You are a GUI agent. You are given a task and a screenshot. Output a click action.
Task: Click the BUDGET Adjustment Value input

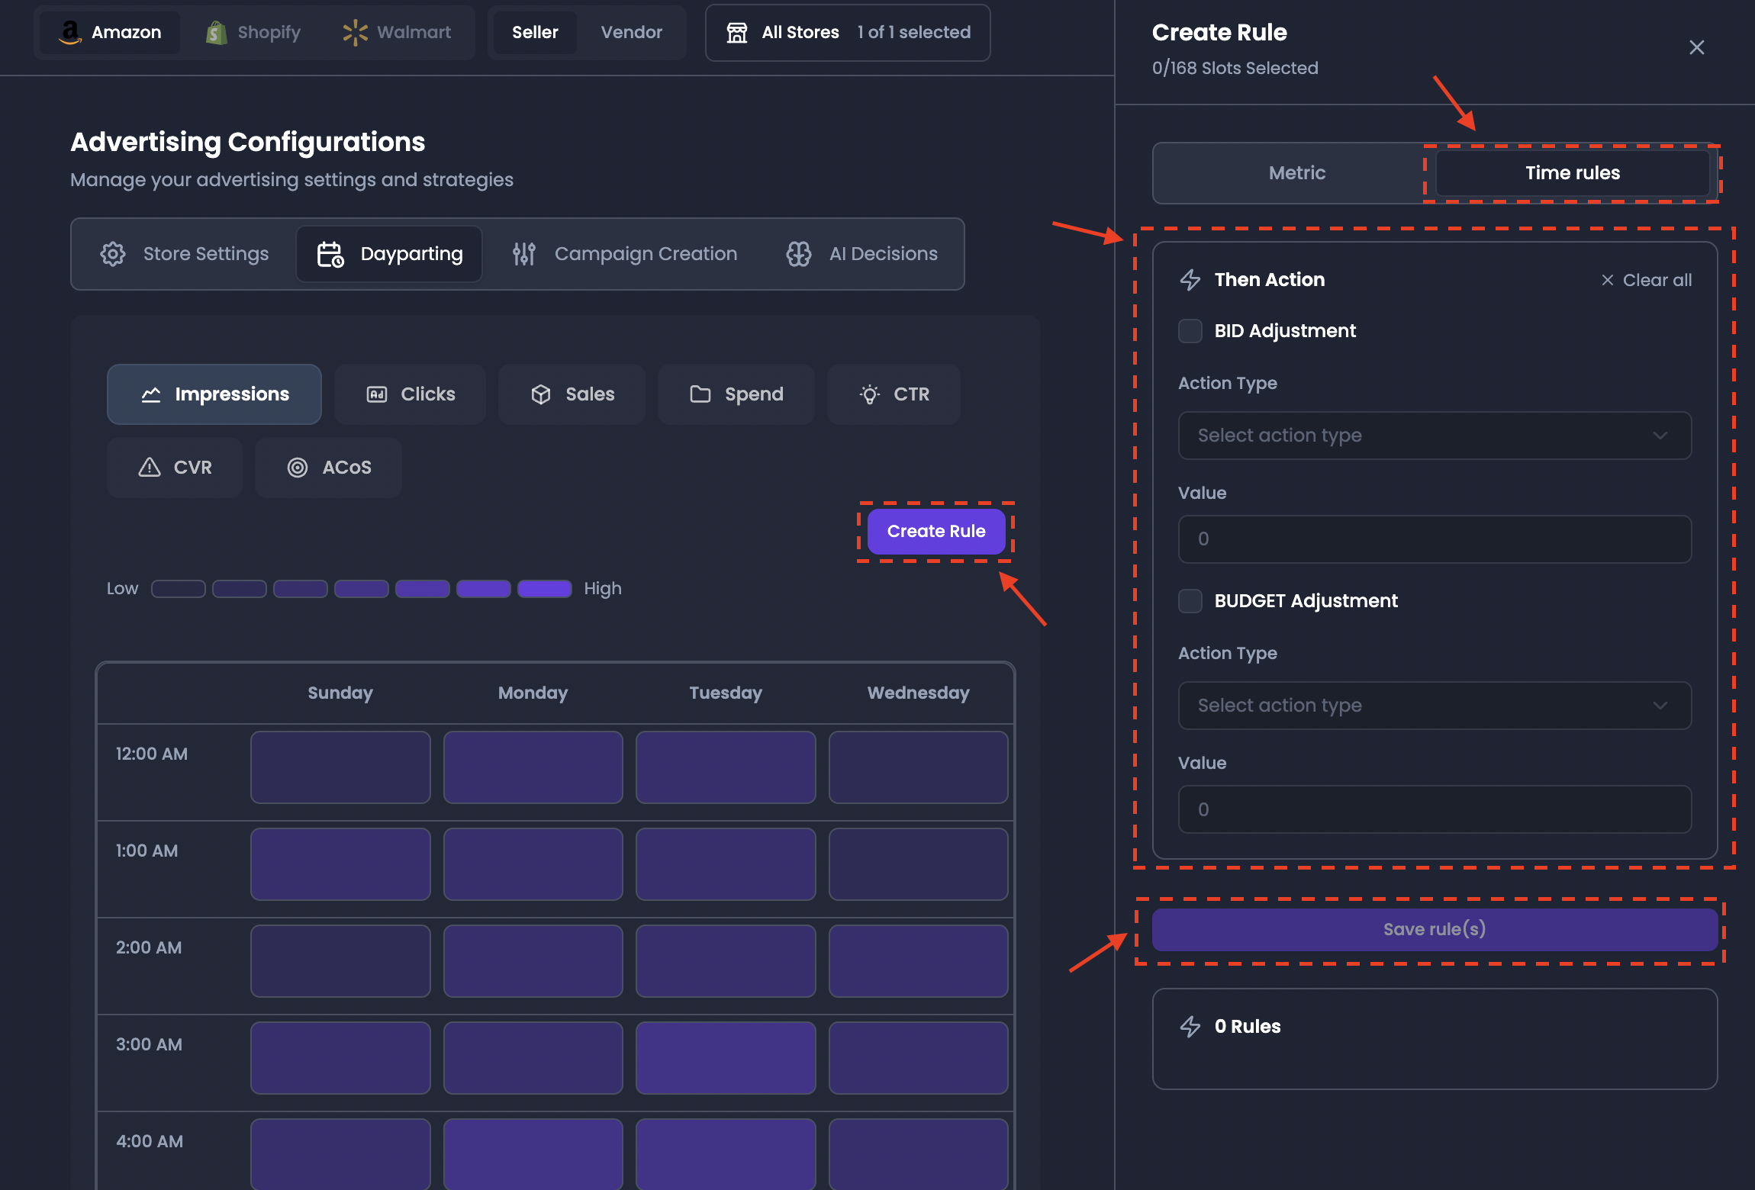click(x=1435, y=809)
